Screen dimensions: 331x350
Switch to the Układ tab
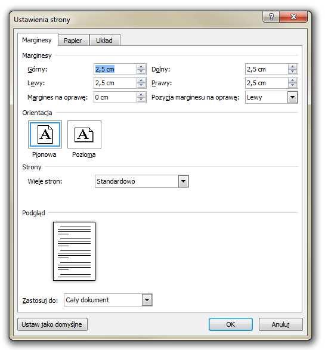104,41
